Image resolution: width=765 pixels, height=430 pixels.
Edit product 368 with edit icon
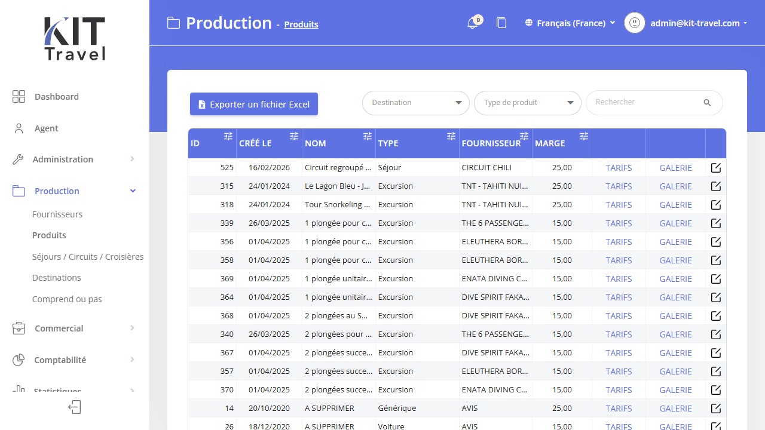(716, 316)
